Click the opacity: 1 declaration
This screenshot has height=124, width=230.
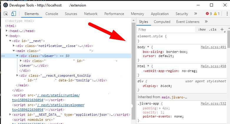[153, 113]
